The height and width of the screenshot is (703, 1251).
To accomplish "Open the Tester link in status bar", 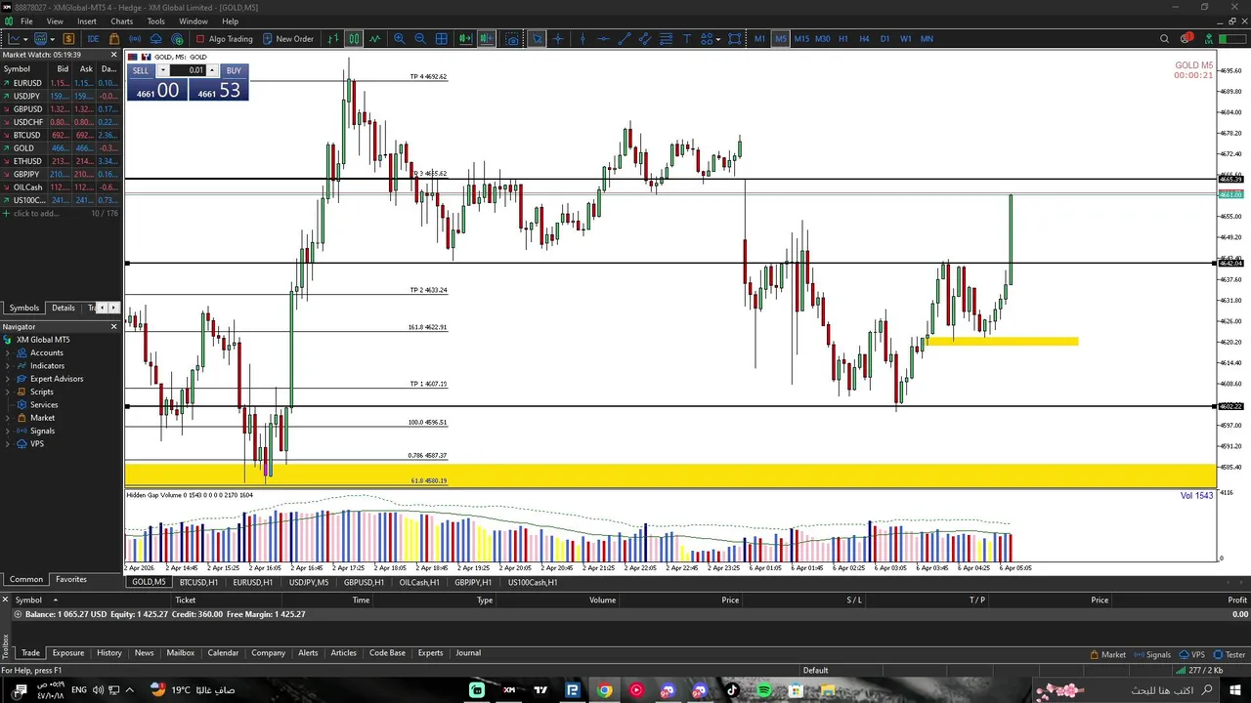I will [x=1229, y=655].
